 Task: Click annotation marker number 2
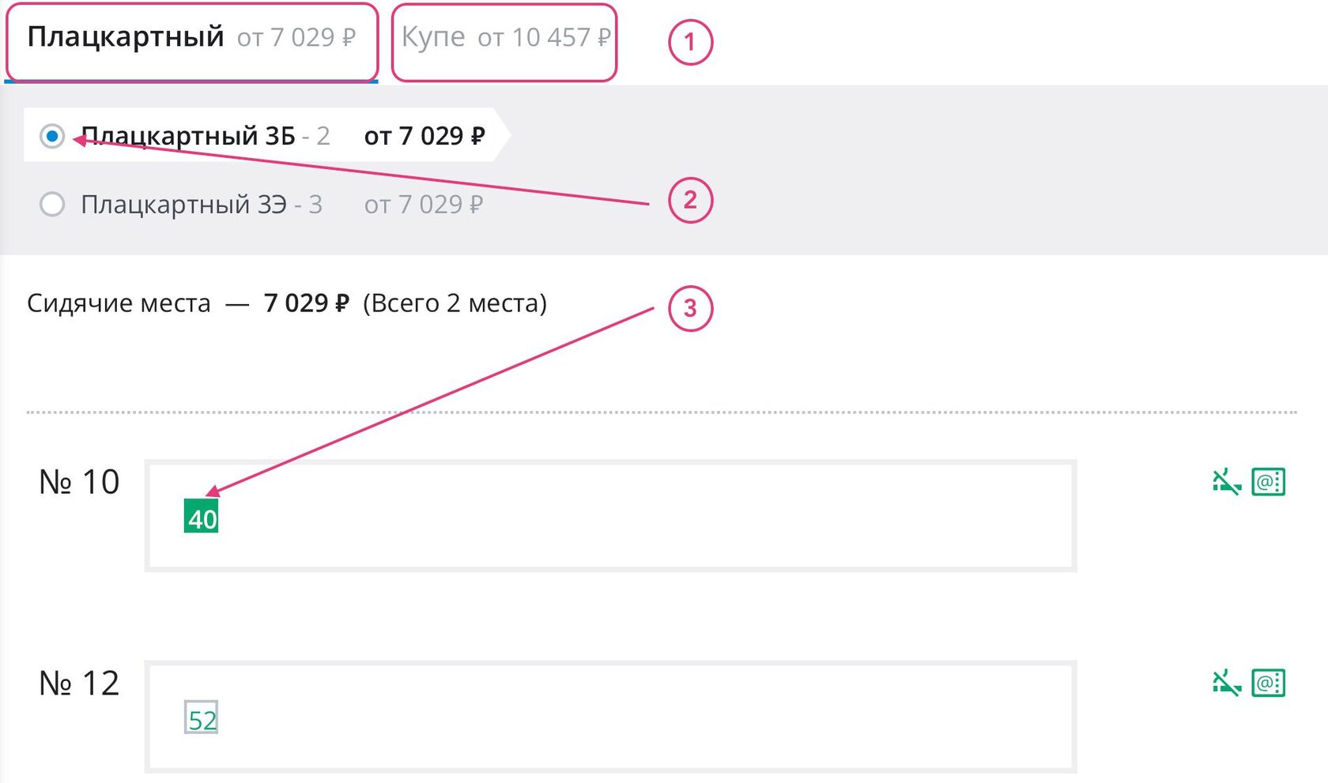point(690,201)
